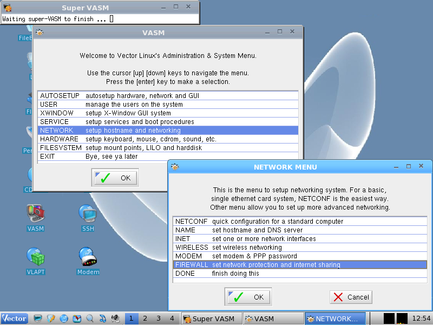433x325 pixels.
Task: Open the VASM desktop icon
Action: pos(35,214)
